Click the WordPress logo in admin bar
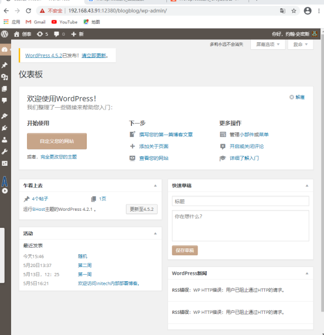The height and width of the screenshot is (335, 324). tap(5, 34)
